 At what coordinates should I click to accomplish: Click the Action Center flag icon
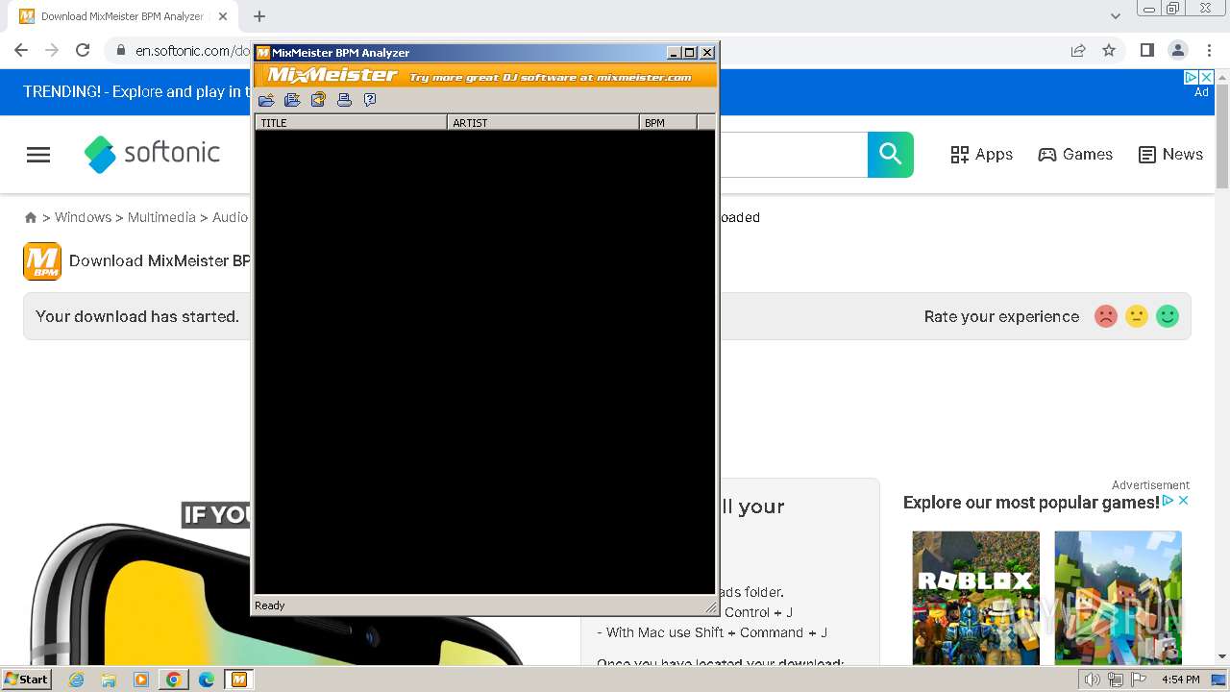tap(1139, 680)
